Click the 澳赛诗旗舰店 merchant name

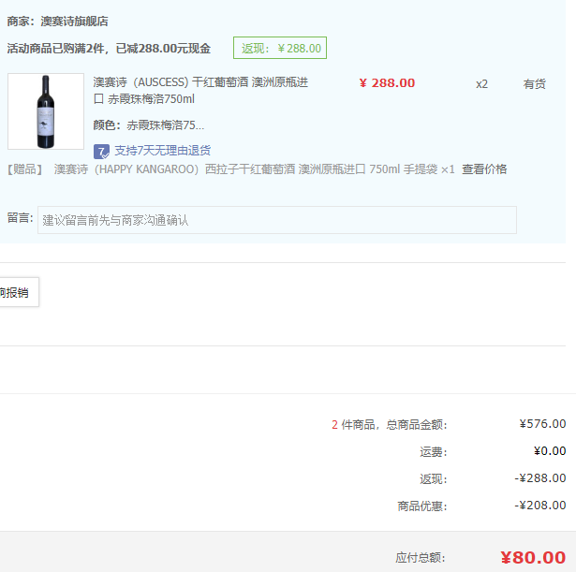(74, 22)
